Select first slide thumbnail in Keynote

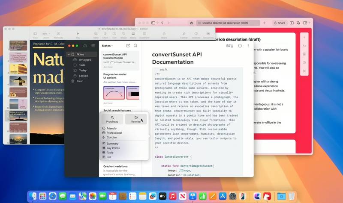(18, 46)
